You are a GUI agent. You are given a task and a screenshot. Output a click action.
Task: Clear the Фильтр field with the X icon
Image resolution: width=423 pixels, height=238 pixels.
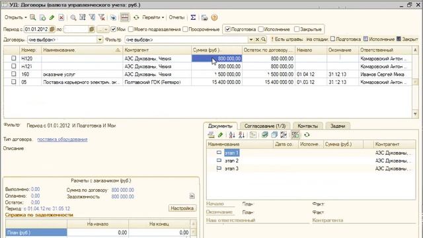(x=257, y=40)
